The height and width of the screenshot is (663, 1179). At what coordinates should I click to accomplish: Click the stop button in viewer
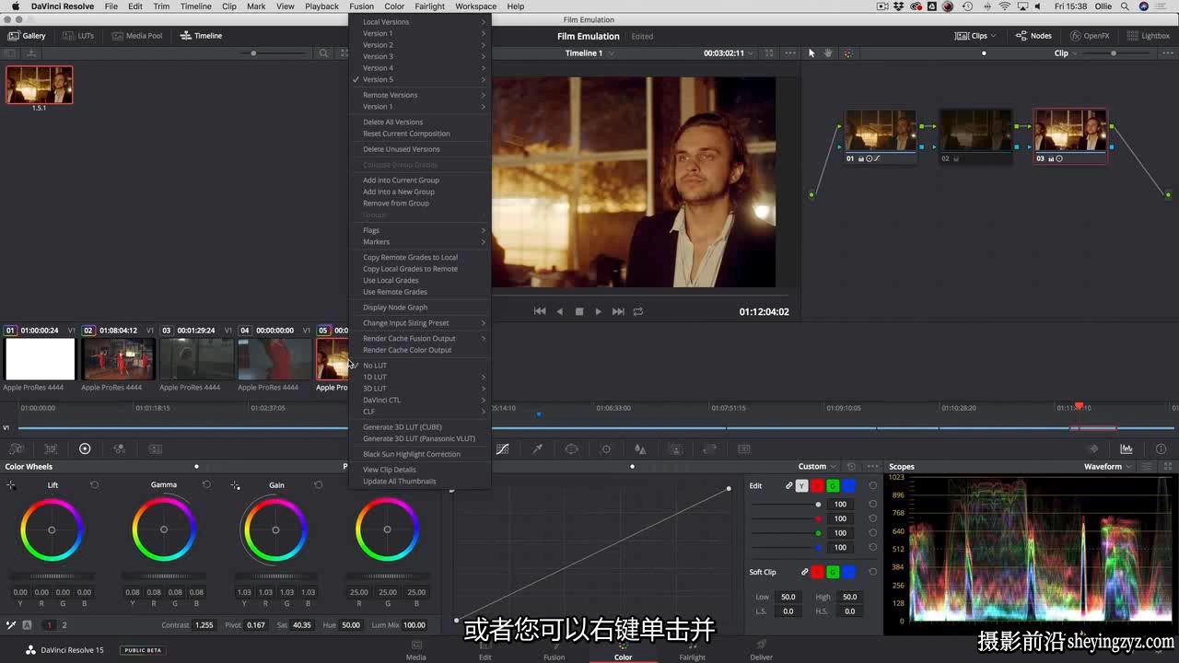point(579,311)
